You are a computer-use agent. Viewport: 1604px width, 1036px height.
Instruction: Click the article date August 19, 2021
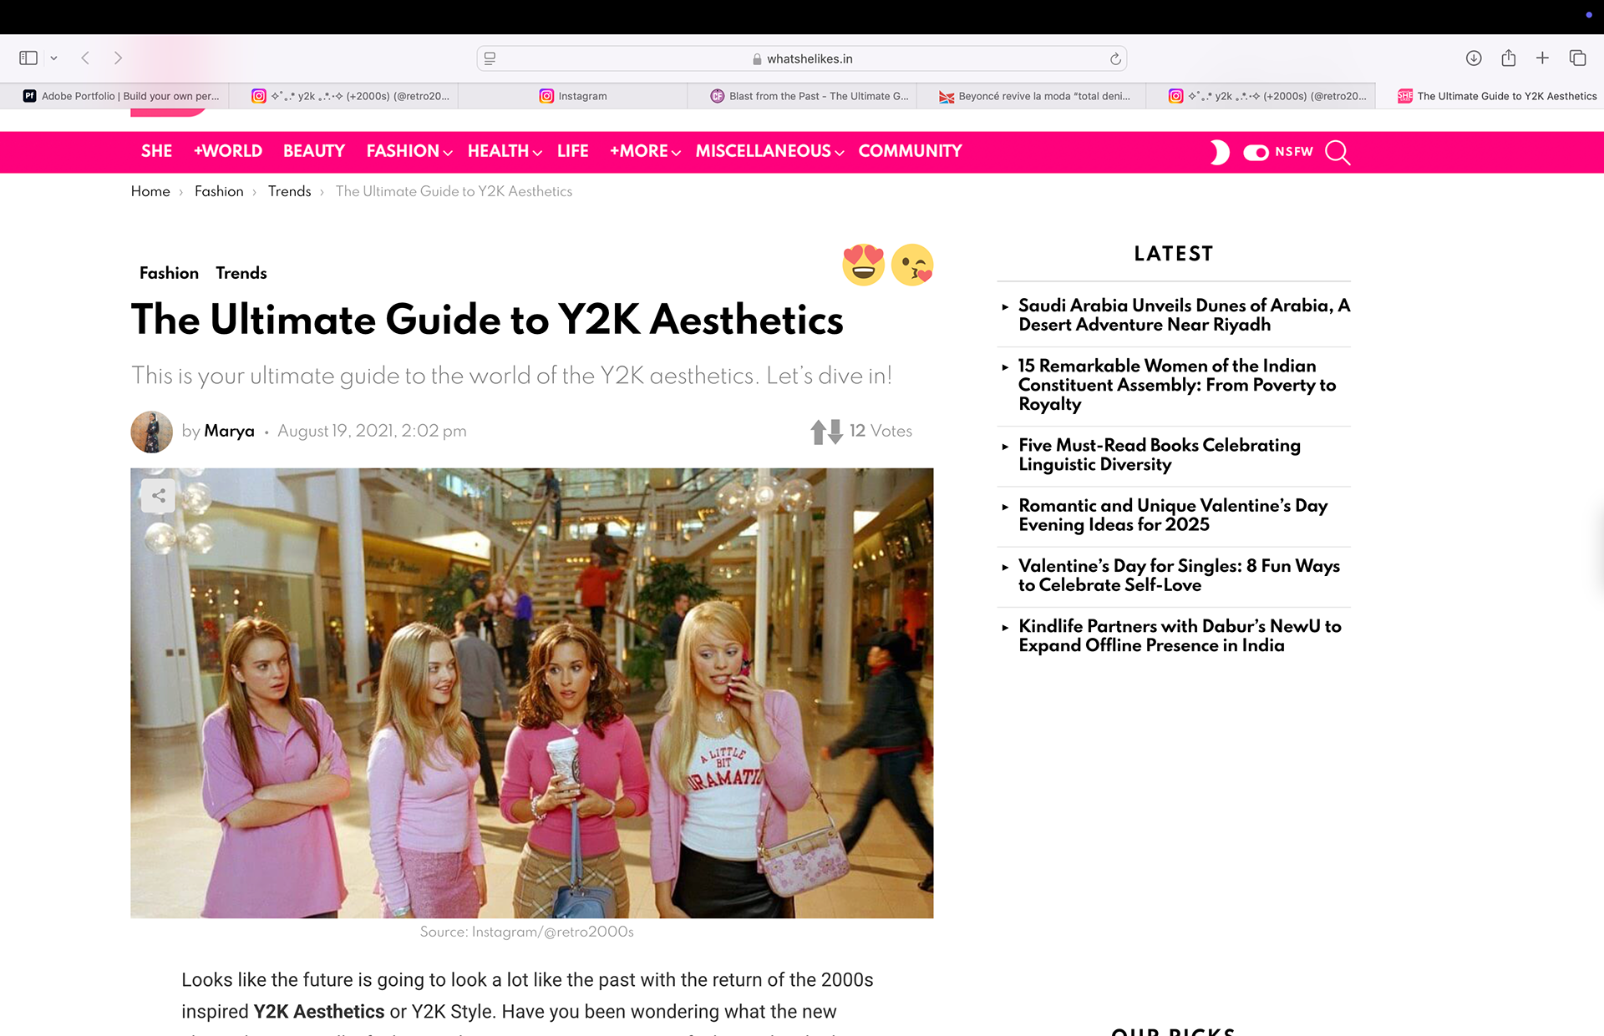372,431
